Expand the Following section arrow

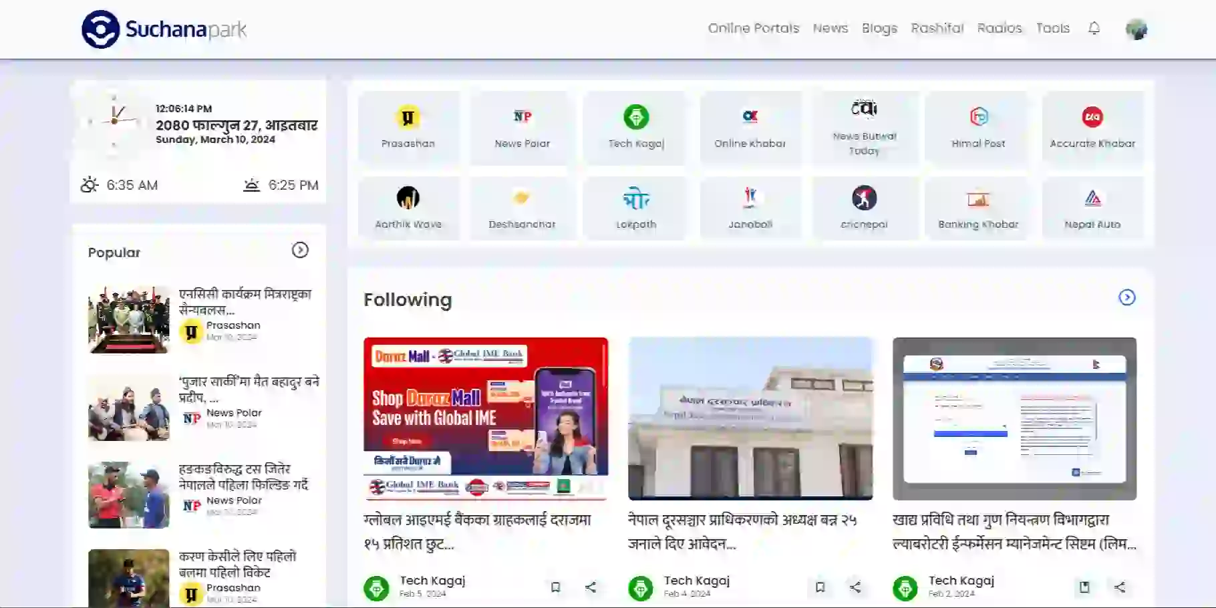(x=1127, y=297)
